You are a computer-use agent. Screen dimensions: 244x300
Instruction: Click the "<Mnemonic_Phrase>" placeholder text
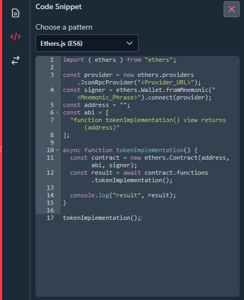pyautogui.click(x=107, y=97)
